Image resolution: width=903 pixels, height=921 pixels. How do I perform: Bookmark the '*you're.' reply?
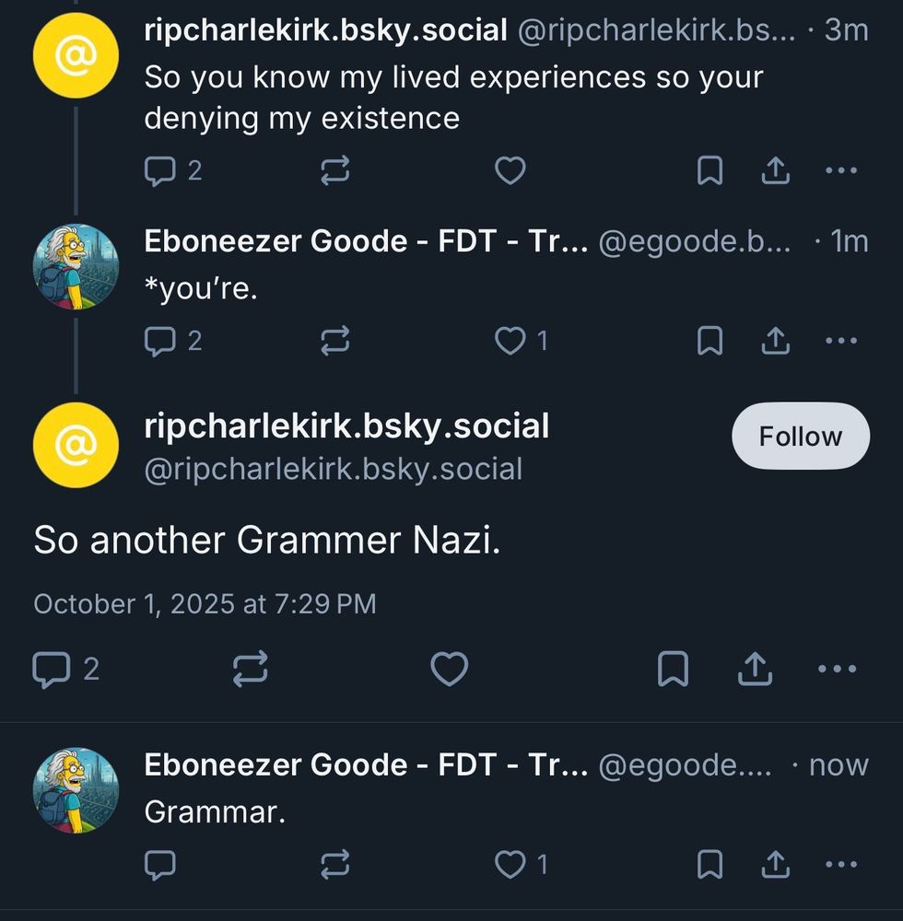pos(709,342)
